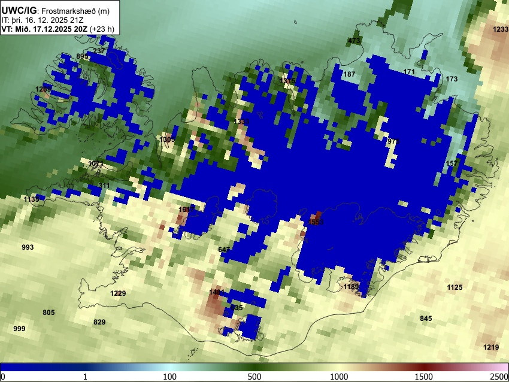Viewport: 509px width, 382px height.
Task: Select the 1305 value label
Action: 167,139
